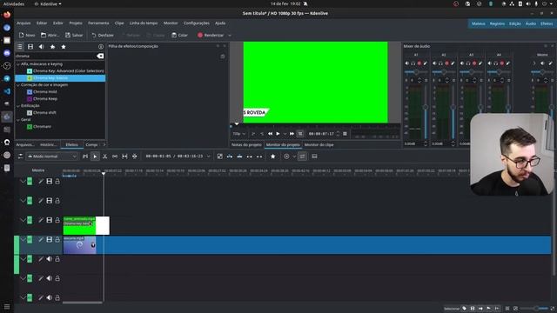This screenshot has width=557, height=313.
Task: Open the Renderizar dropdown arrow
Action: [230, 35]
